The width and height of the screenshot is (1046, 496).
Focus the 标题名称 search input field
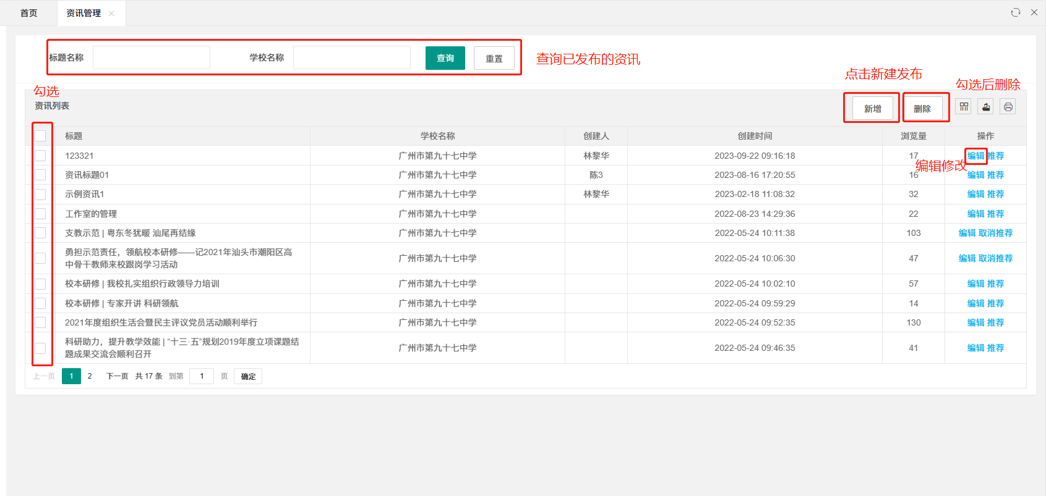[152, 57]
